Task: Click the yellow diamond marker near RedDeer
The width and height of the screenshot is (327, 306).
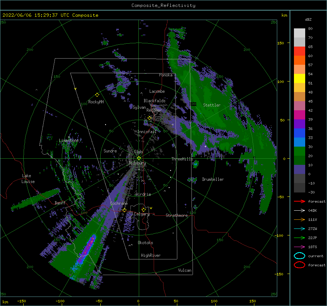Action: click(150, 118)
